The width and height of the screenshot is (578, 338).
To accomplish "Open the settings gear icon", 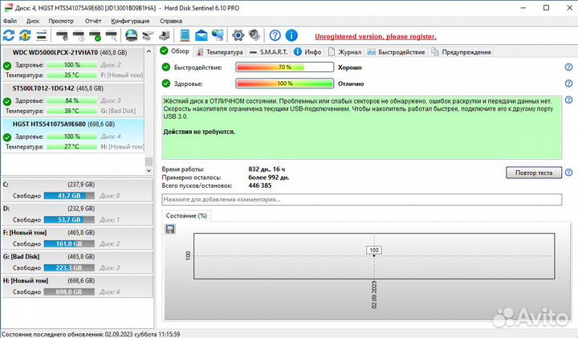I will (238, 35).
